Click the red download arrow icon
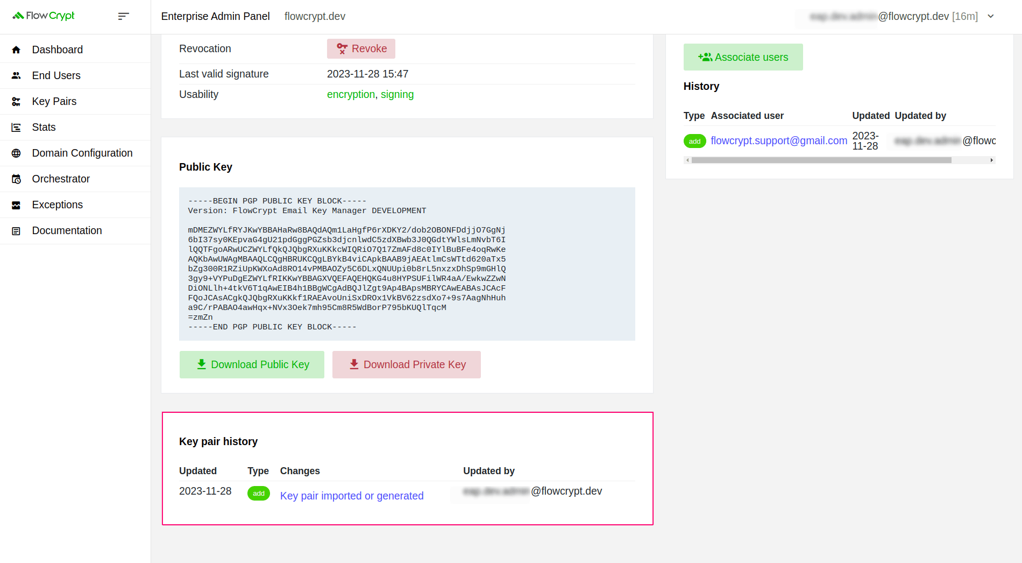Viewport: 1022px width, 563px height. 354,364
